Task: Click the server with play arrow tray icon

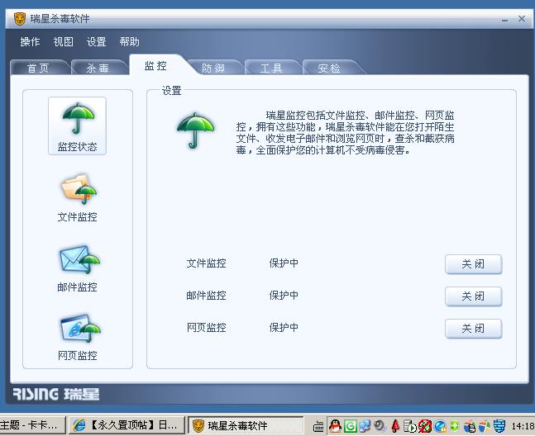Action: tap(410, 426)
